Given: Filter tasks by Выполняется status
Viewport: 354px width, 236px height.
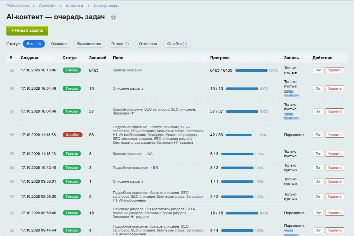Looking at the screenshot, I should click(89, 44).
